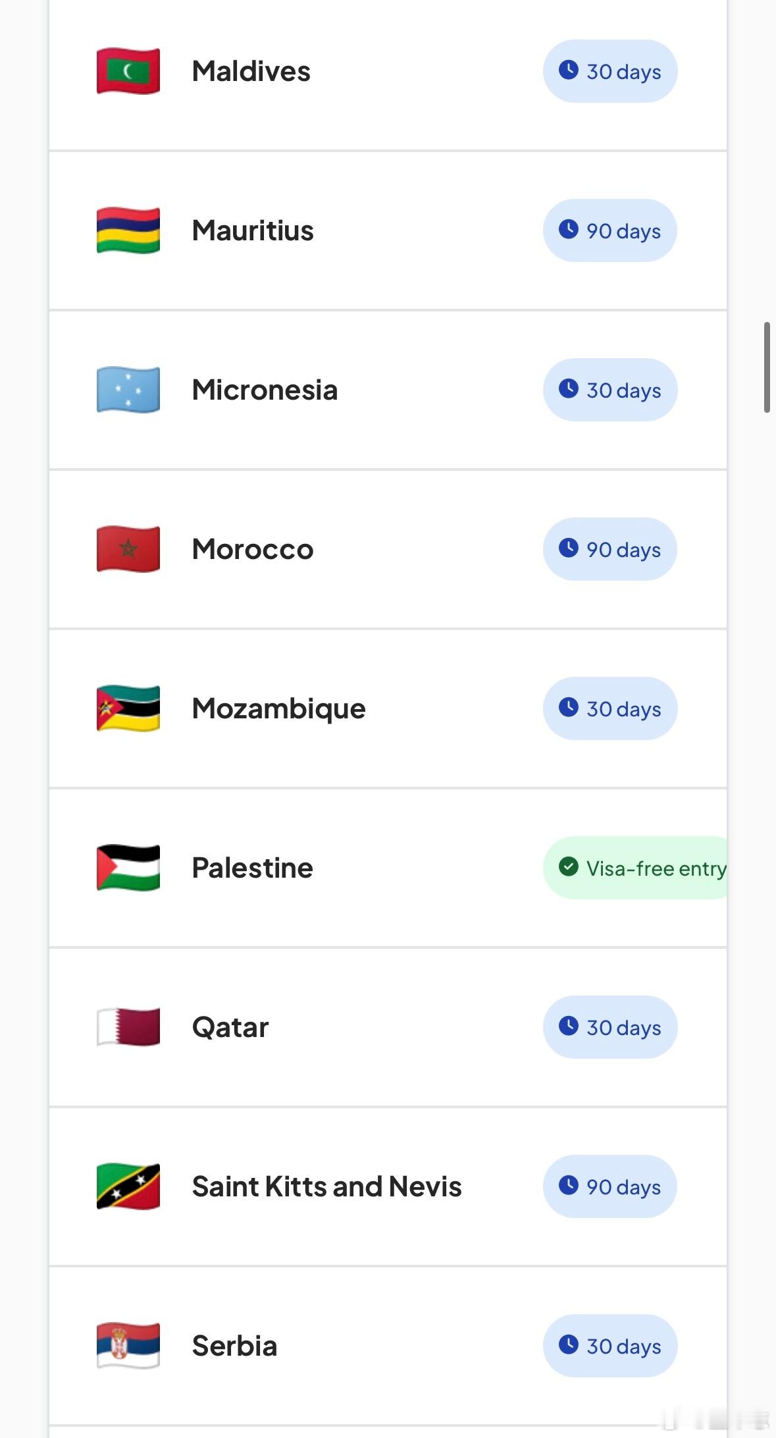Open the Morocco country name
Image resolution: width=776 pixels, height=1438 pixels.
coord(253,549)
